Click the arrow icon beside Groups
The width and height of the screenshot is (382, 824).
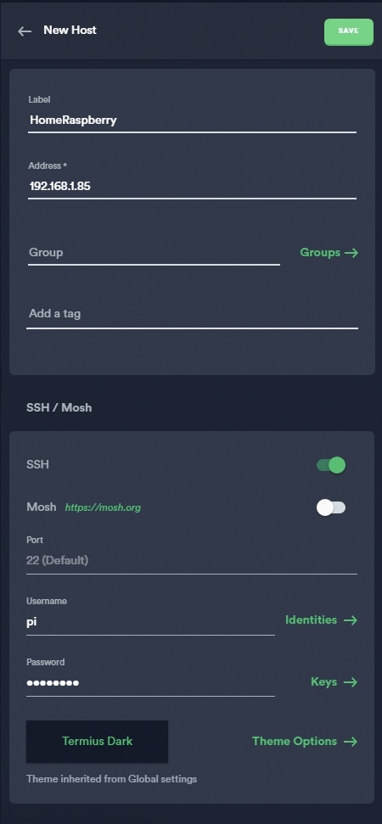(x=351, y=253)
